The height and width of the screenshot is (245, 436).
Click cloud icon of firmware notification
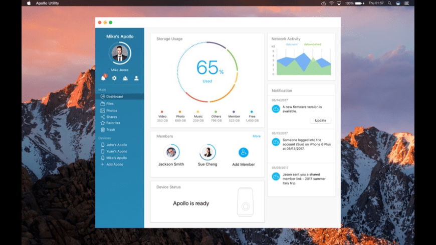point(276,109)
